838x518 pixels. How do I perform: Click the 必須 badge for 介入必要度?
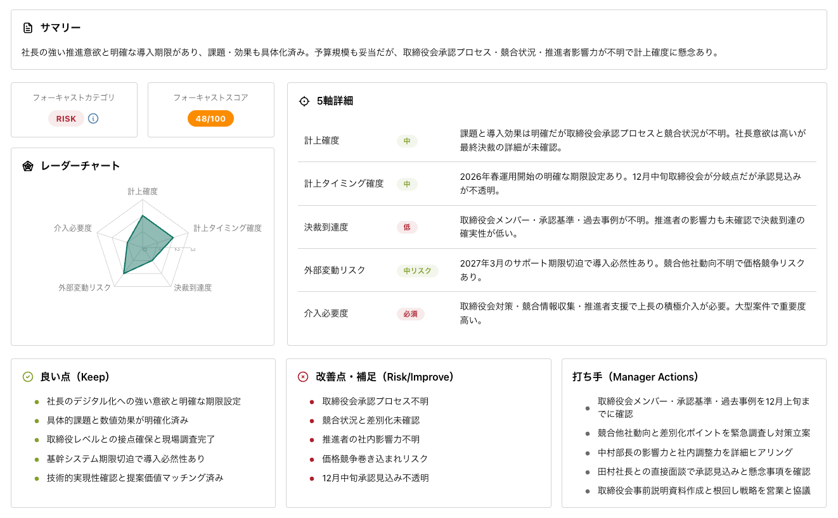click(410, 313)
